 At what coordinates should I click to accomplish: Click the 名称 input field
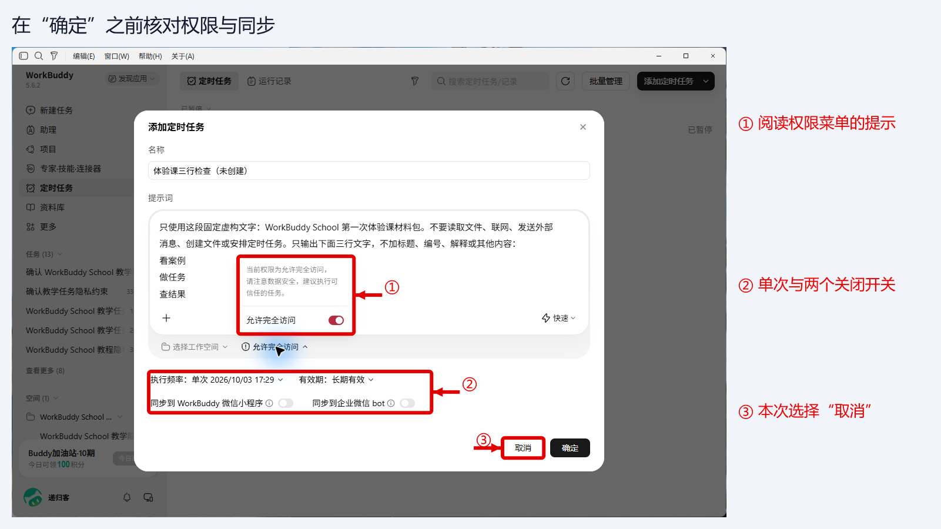[x=369, y=170]
